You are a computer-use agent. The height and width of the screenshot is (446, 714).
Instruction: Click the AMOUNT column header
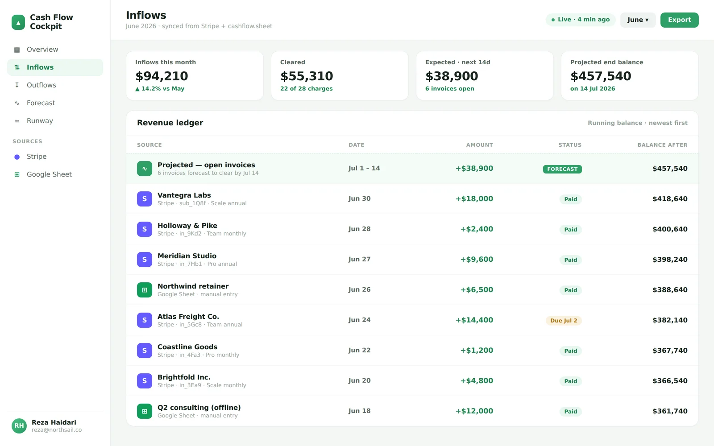tap(479, 145)
